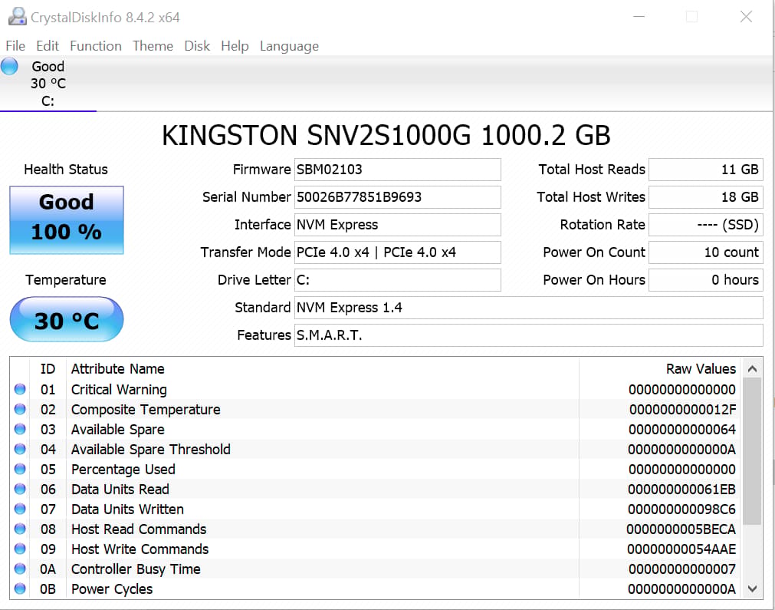Click the Transfer Mode field PCIe 4.0 x4
The height and width of the screenshot is (610, 775).
[397, 252]
